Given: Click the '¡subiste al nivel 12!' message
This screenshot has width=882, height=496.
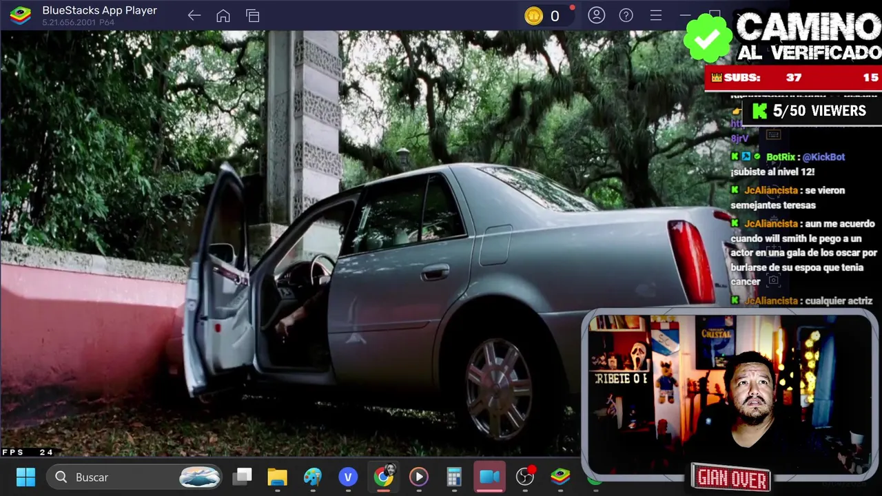Looking at the screenshot, I should click(772, 172).
